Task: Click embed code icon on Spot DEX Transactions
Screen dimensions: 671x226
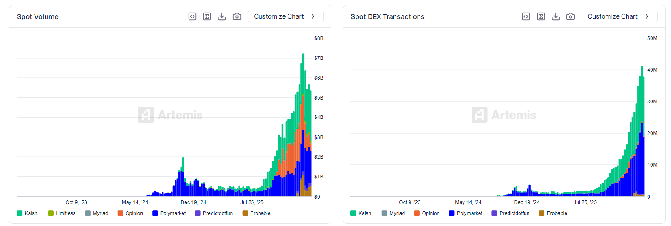Action: click(526, 16)
